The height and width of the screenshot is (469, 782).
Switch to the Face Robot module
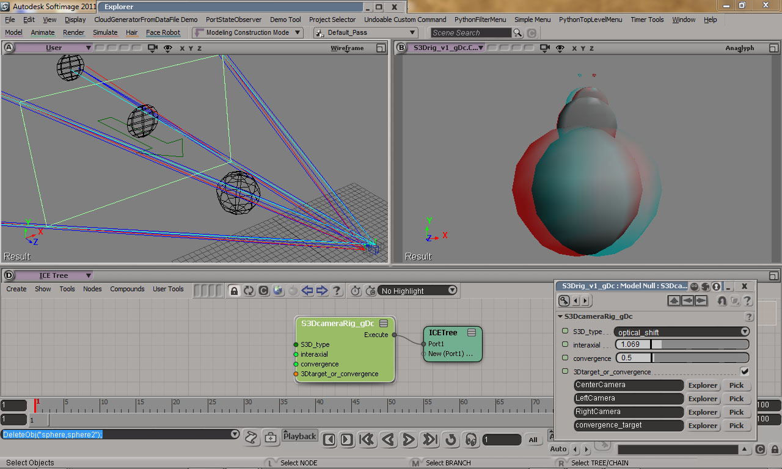(163, 32)
